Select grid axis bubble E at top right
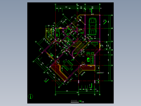The width and height of the screenshot is (141, 106). [112, 15]
